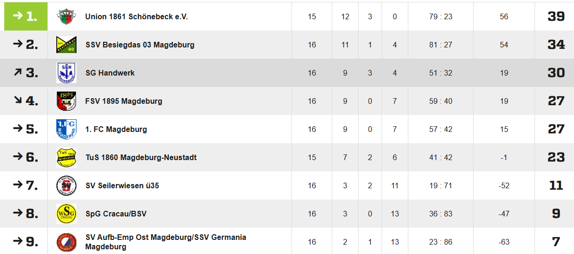Screen dimensions: 574x254
Task: Click the SSV Besiegdas 03 Magdeburg logo
Action: click(x=66, y=45)
